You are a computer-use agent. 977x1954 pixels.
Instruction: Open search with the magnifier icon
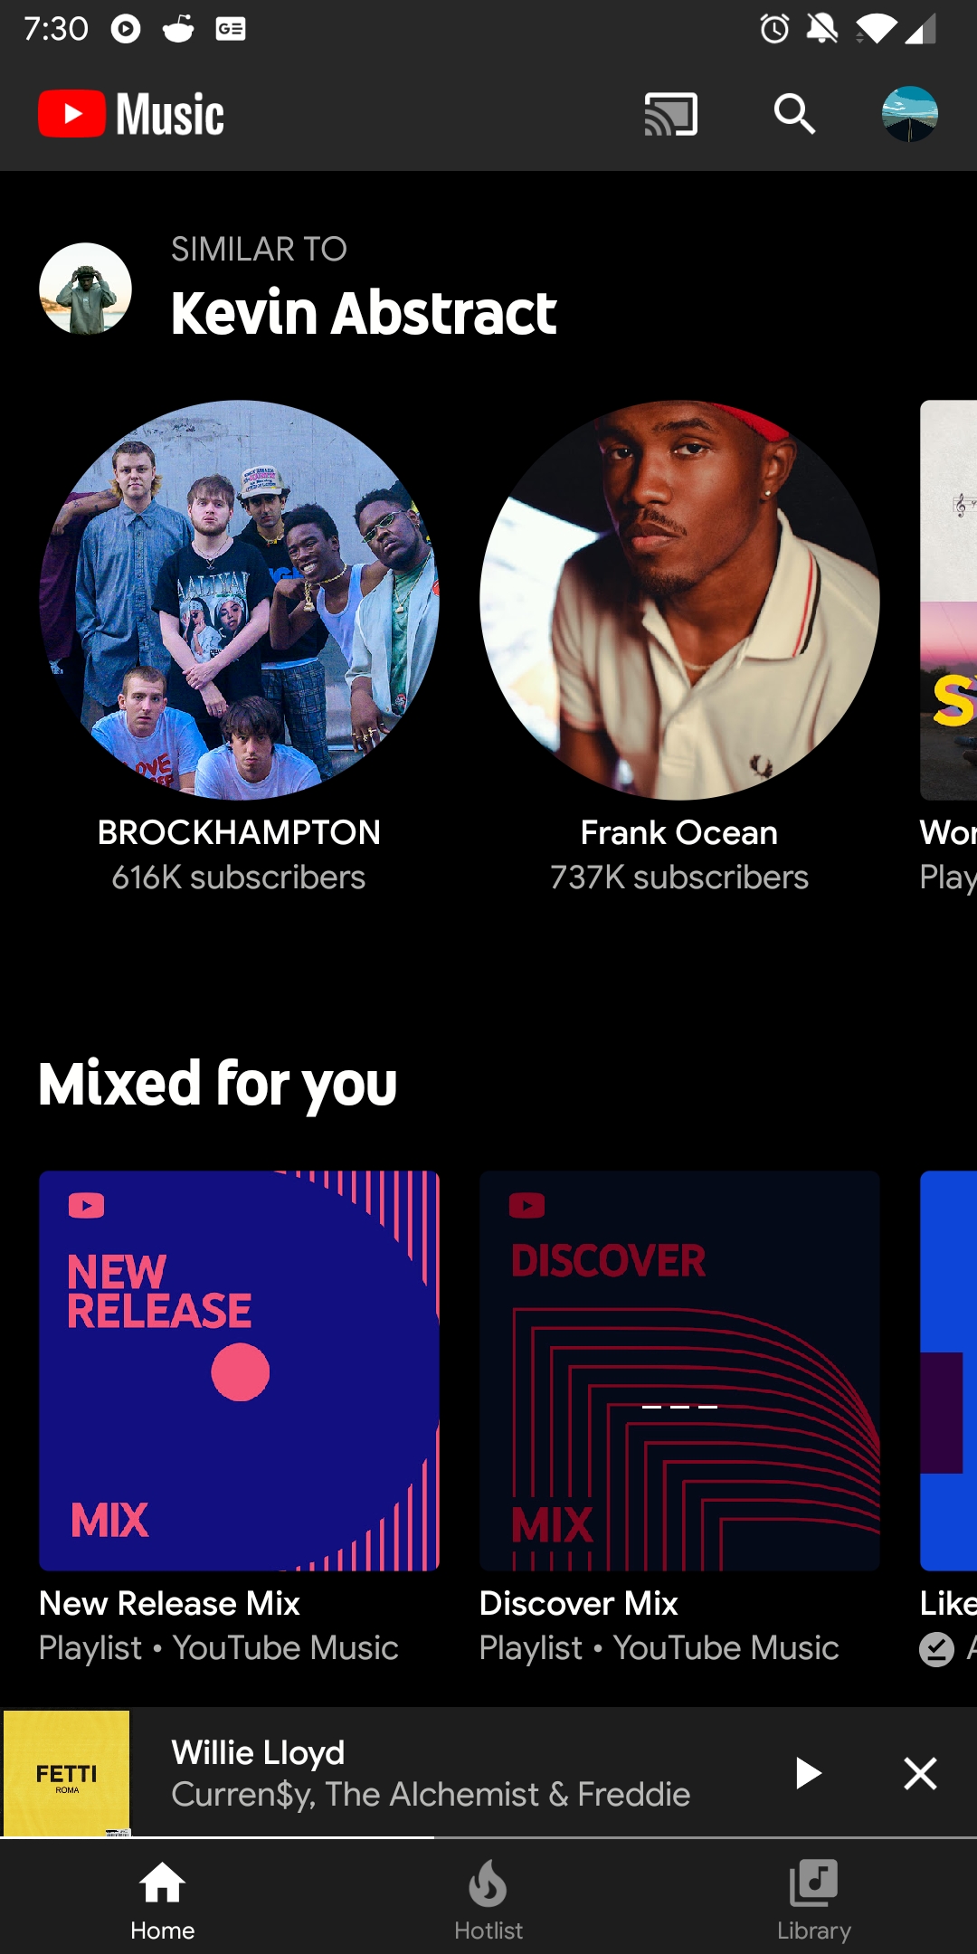tap(794, 114)
